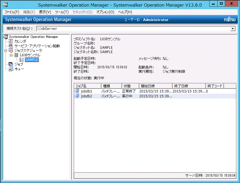Sort by 状態 column header

[x=130, y=86]
